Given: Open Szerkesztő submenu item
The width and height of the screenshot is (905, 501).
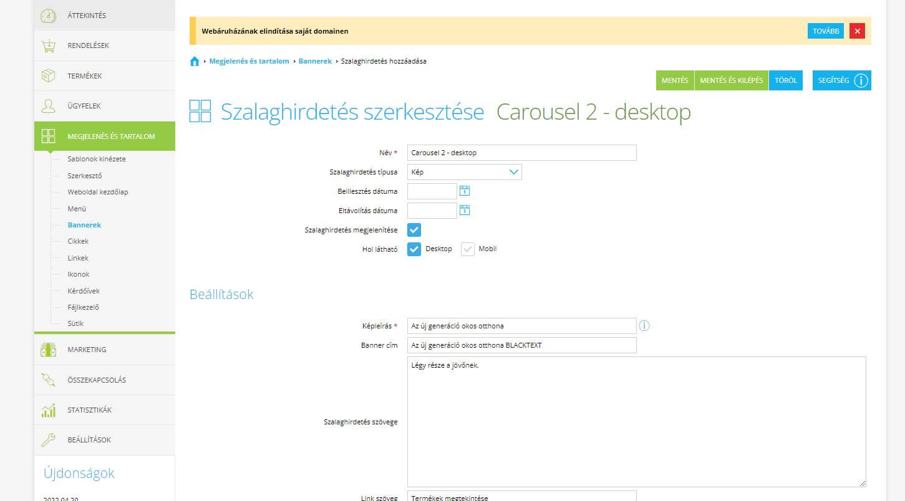Looking at the screenshot, I should point(85,176).
